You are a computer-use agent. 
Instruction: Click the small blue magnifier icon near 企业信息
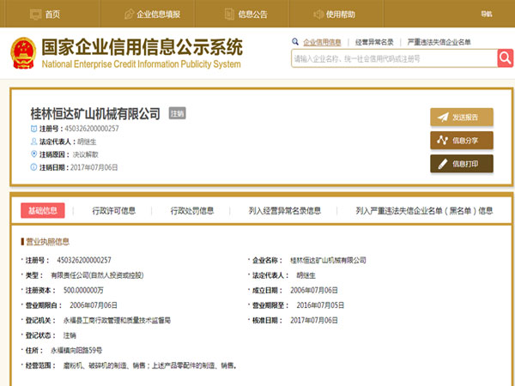click(295, 42)
